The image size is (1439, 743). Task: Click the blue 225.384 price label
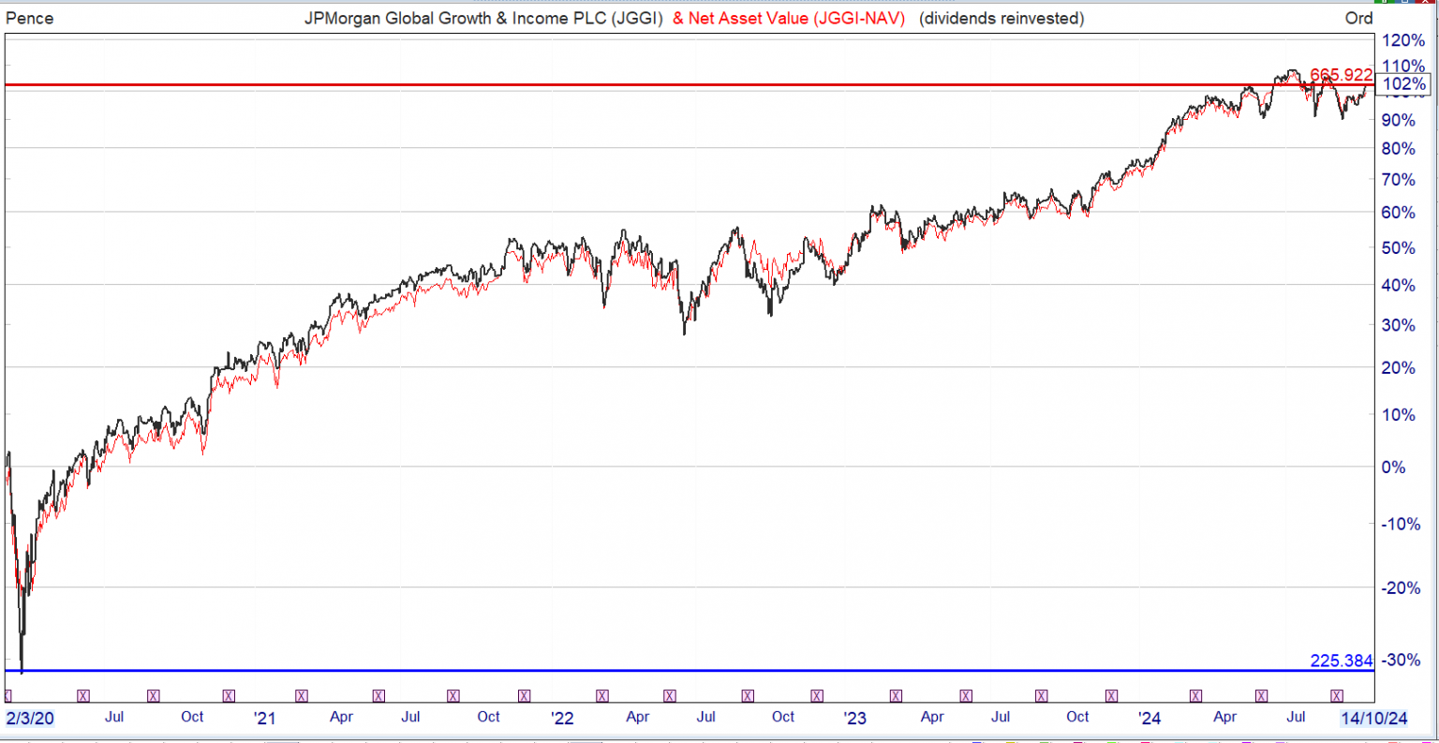click(1340, 661)
